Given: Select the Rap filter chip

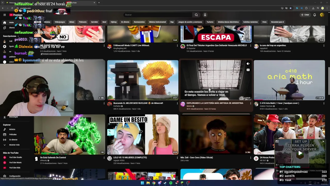Looking at the screenshot, I should [172, 22].
